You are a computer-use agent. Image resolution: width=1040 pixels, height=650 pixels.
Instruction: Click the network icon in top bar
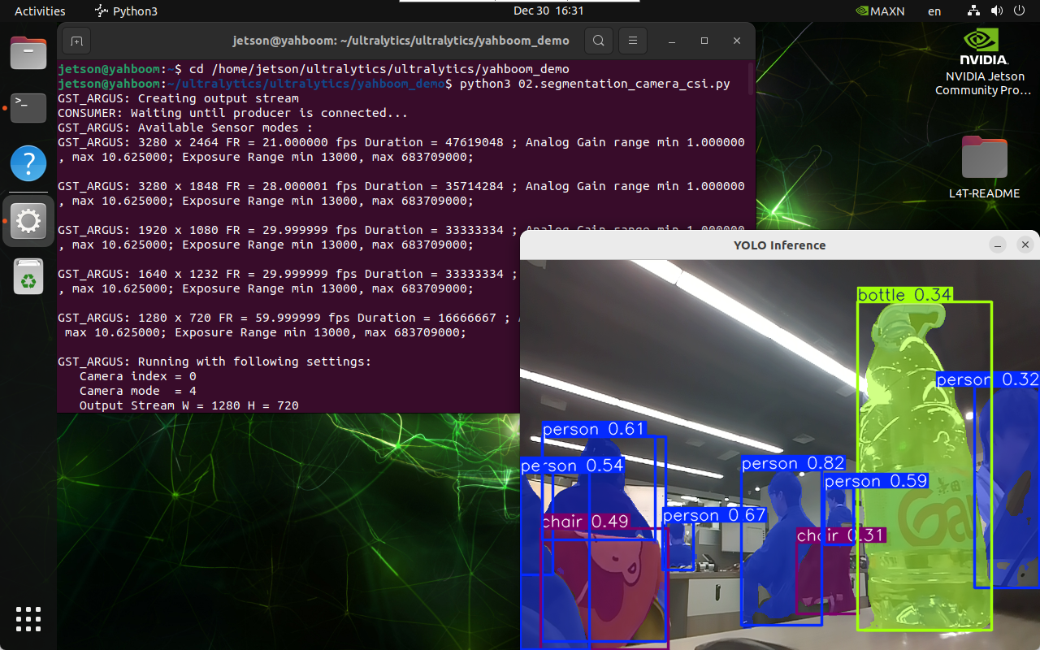click(x=975, y=11)
